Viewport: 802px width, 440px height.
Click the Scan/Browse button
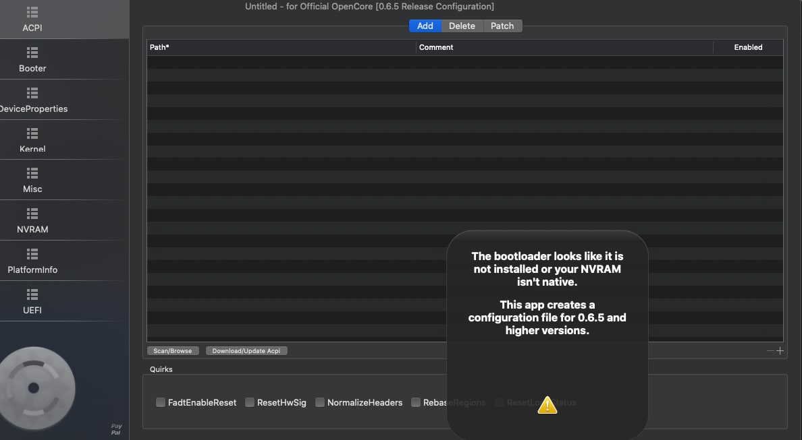172,350
